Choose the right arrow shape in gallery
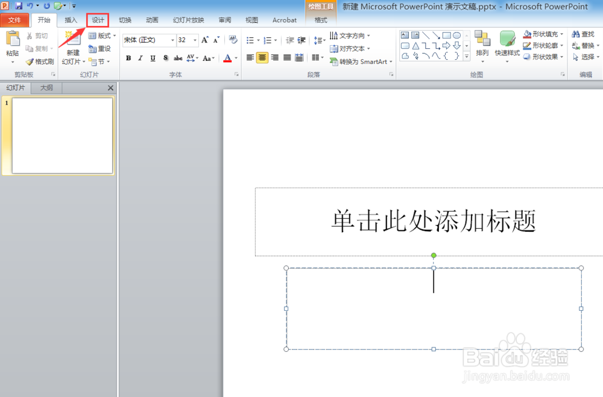 click(x=446, y=46)
